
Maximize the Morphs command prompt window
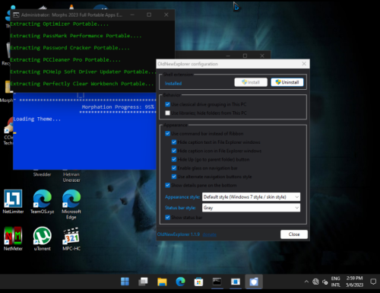pyautogui.click(x=149, y=14)
